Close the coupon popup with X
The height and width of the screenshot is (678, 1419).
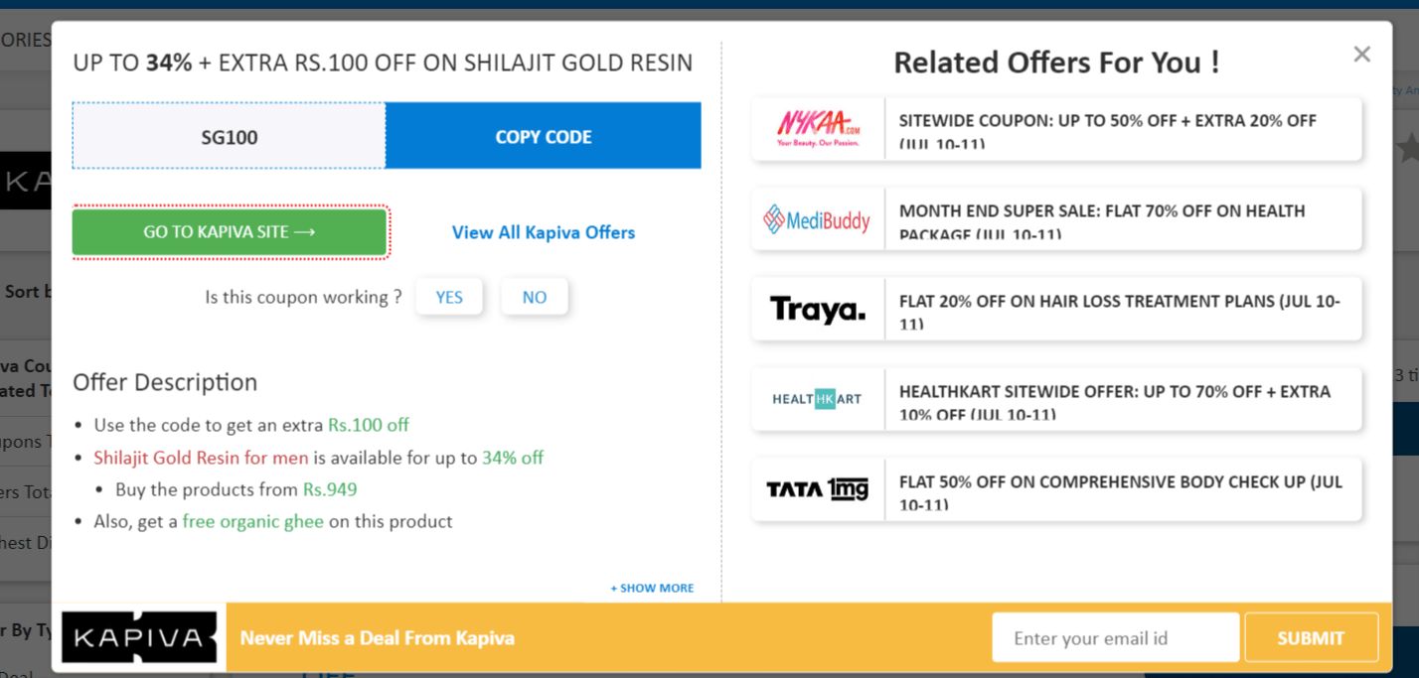click(1361, 55)
